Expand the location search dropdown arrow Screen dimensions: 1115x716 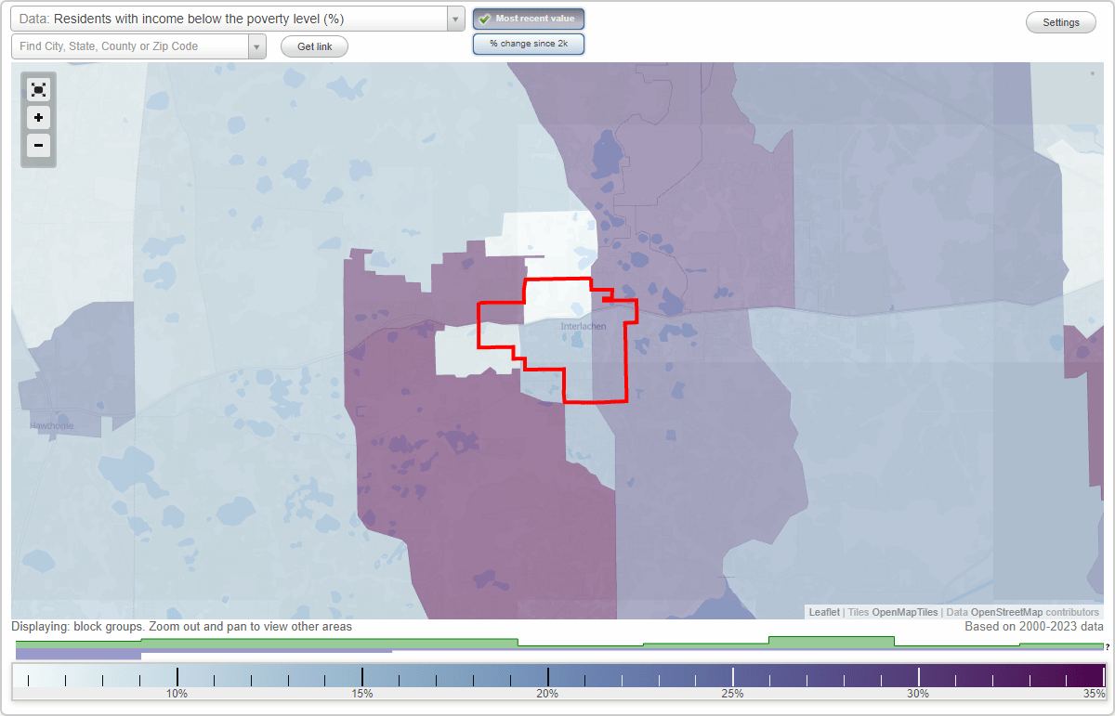257,46
